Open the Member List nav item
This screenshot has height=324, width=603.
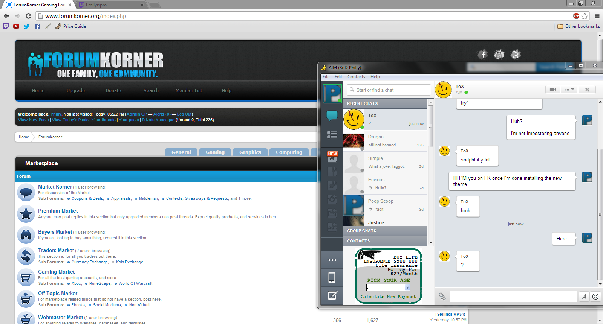click(x=189, y=91)
